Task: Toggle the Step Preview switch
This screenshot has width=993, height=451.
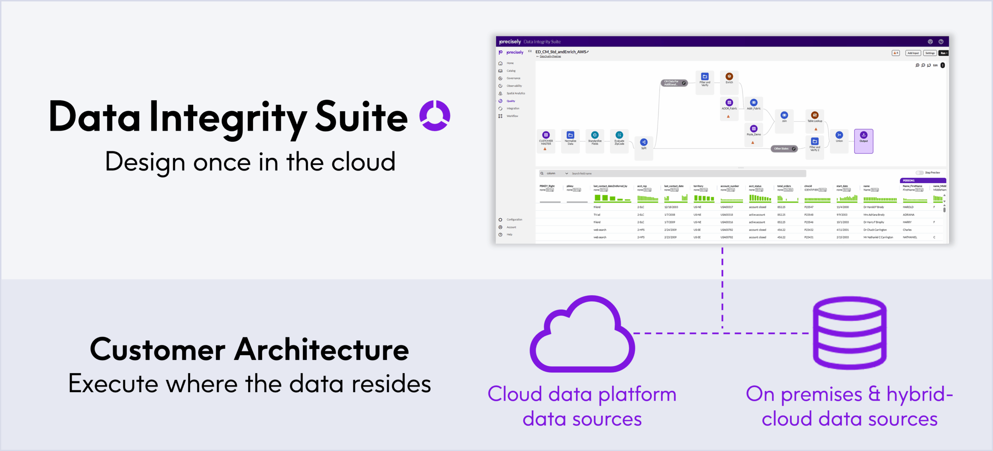Action: point(919,173)
